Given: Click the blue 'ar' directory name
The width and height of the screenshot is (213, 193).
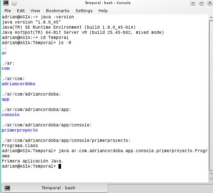Looking at the screenshot, I should (x=4, y=53).
